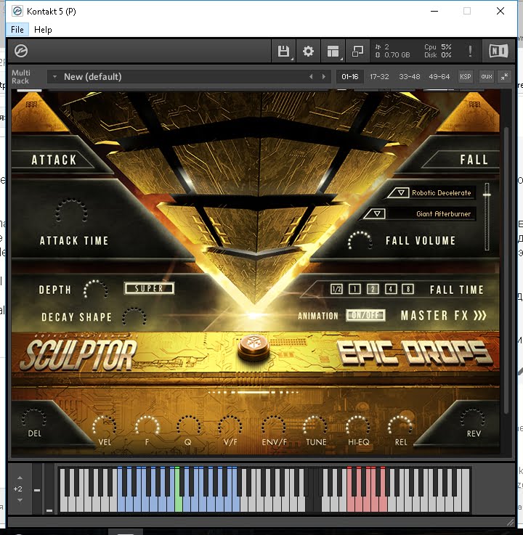Switch to rack page 33-48
This screenshot has height=535, width=523.
coord(409,77)
